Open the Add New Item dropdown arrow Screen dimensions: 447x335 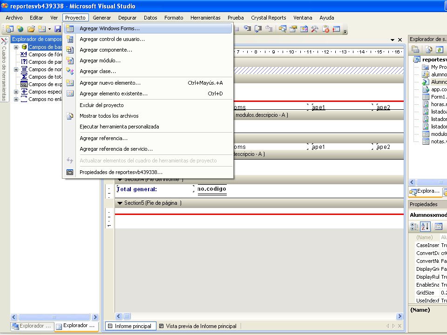pyautogui.click(x=49, y=29)
